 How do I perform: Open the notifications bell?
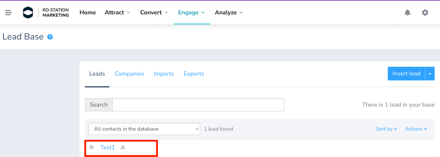pos(407,13)
